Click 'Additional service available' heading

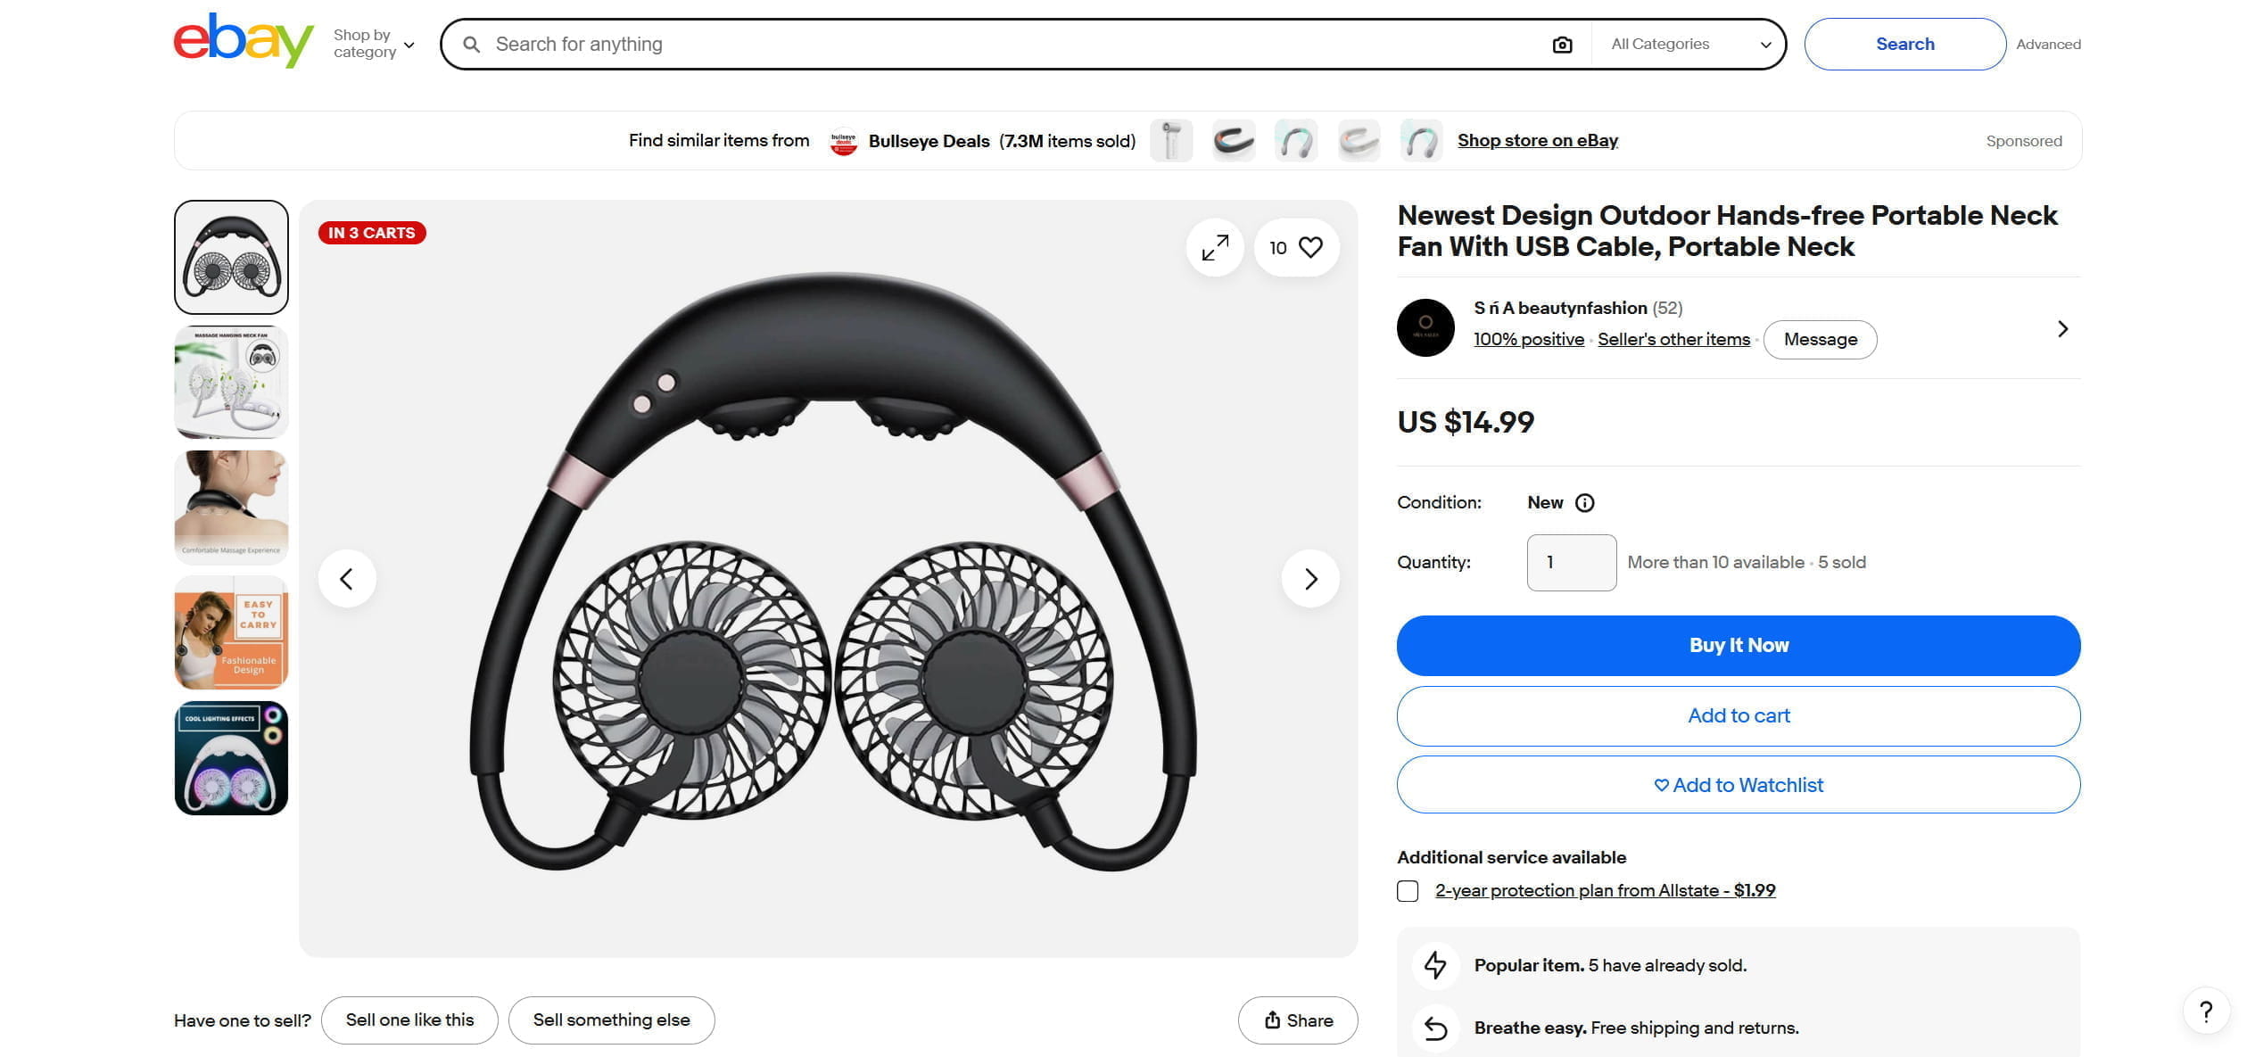1511,857
